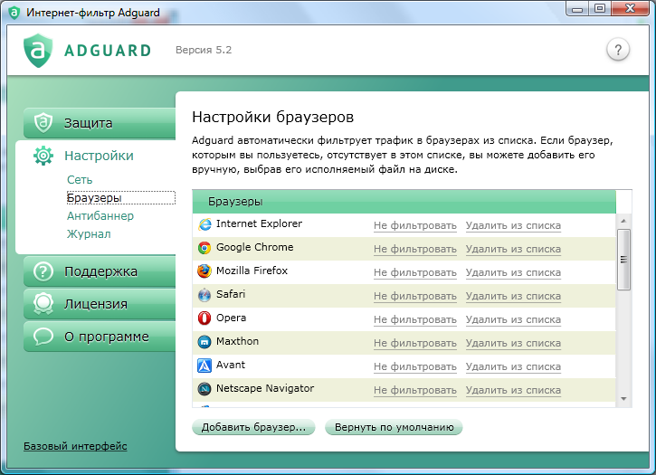Click the gear icon next to Настройки
The width and height of the screenshot is (656, 475).
[x=43, y=156]
